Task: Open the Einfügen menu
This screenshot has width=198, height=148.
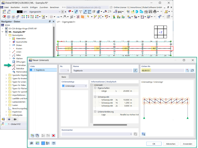Action: pyautogui.click(x=34, y=7)
